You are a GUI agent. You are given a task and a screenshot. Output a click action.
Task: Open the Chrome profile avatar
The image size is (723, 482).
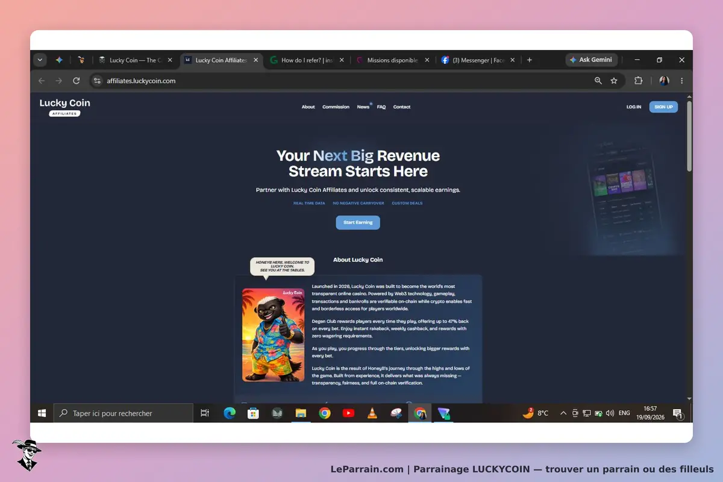[664, 81]
